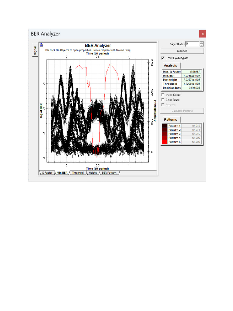233x311 pixels.
Task: Click the Auto Set button
Action: point(182,51)
